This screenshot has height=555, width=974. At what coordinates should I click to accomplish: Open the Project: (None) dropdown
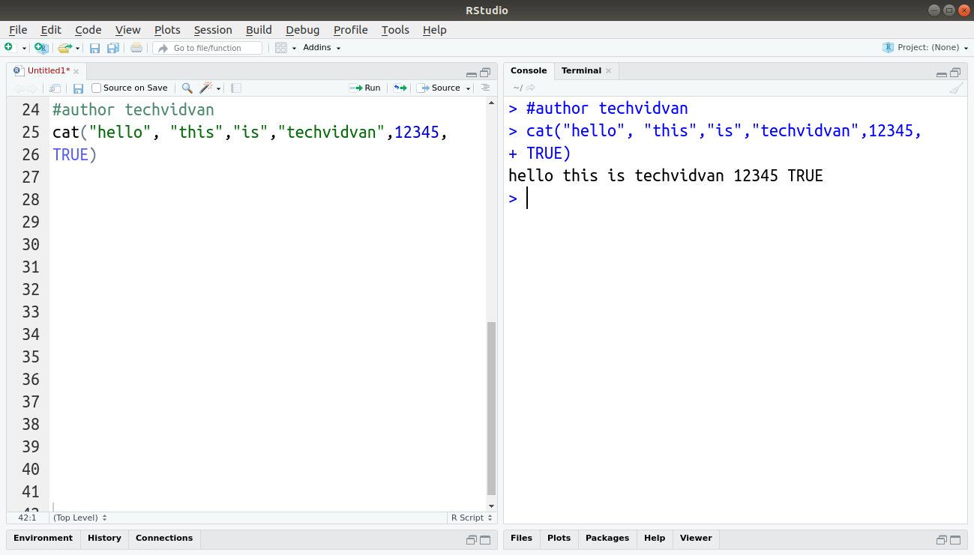(926, 47)
